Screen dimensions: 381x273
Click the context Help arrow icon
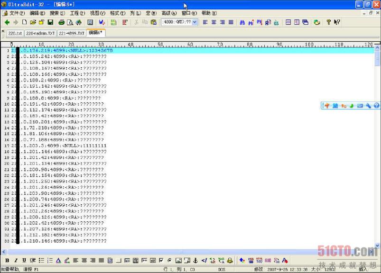pos(336,22)
